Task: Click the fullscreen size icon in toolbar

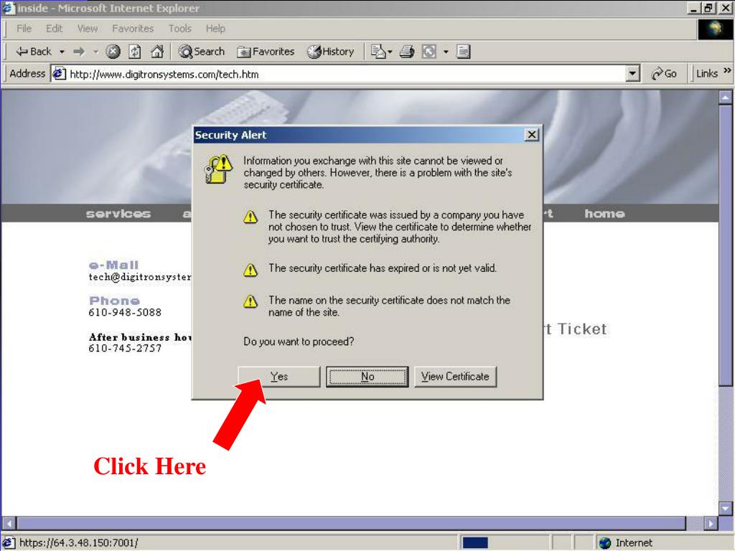Action: [x=429, y=52]
